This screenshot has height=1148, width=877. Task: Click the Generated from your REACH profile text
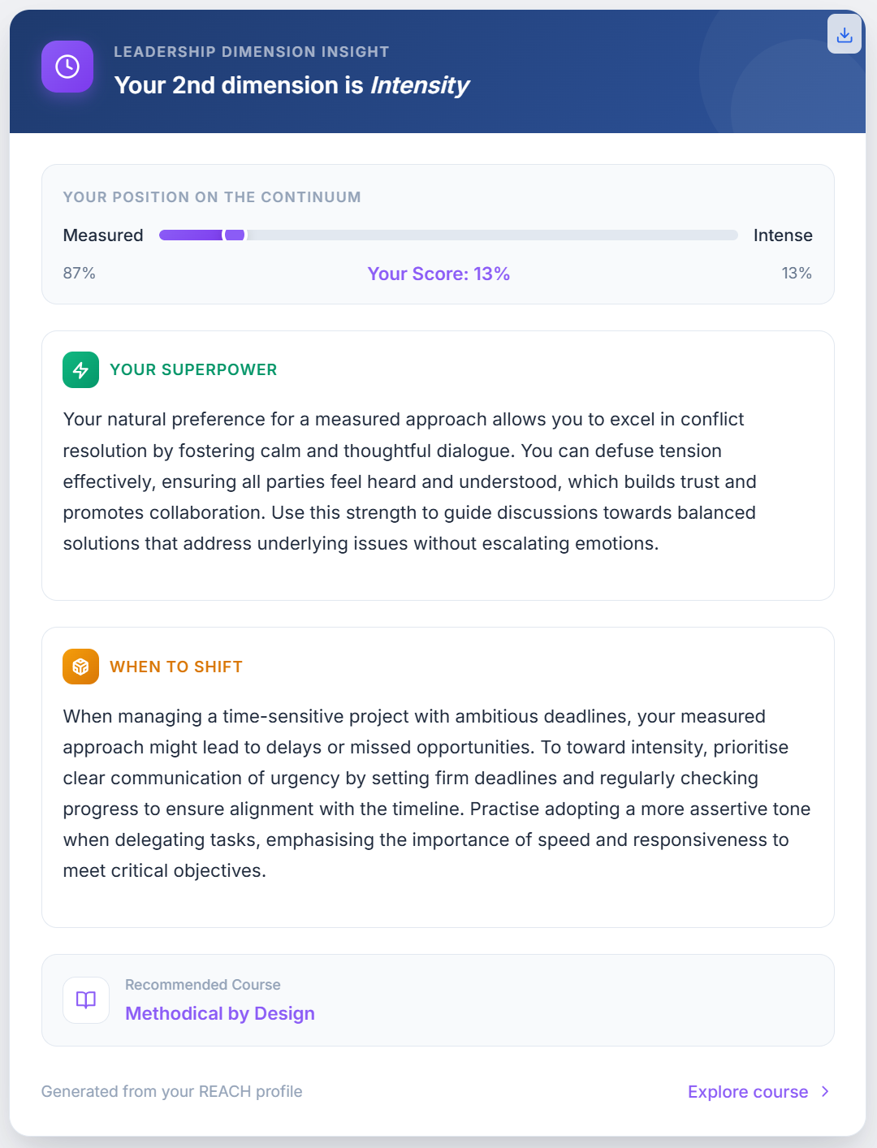pyautogui.click(x=171, y=1091)
